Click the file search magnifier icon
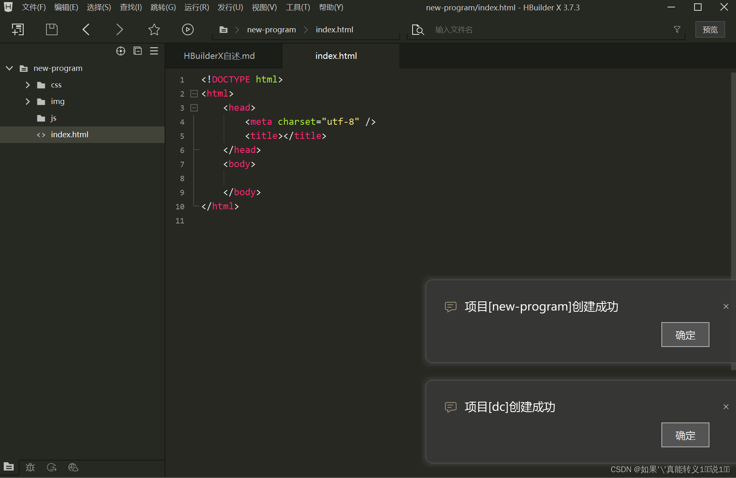The height and width of the screenshot is (478, 736). click(x=418, y=30)
